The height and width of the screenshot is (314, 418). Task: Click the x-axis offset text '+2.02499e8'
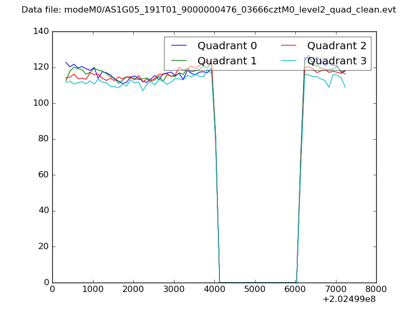349,300
